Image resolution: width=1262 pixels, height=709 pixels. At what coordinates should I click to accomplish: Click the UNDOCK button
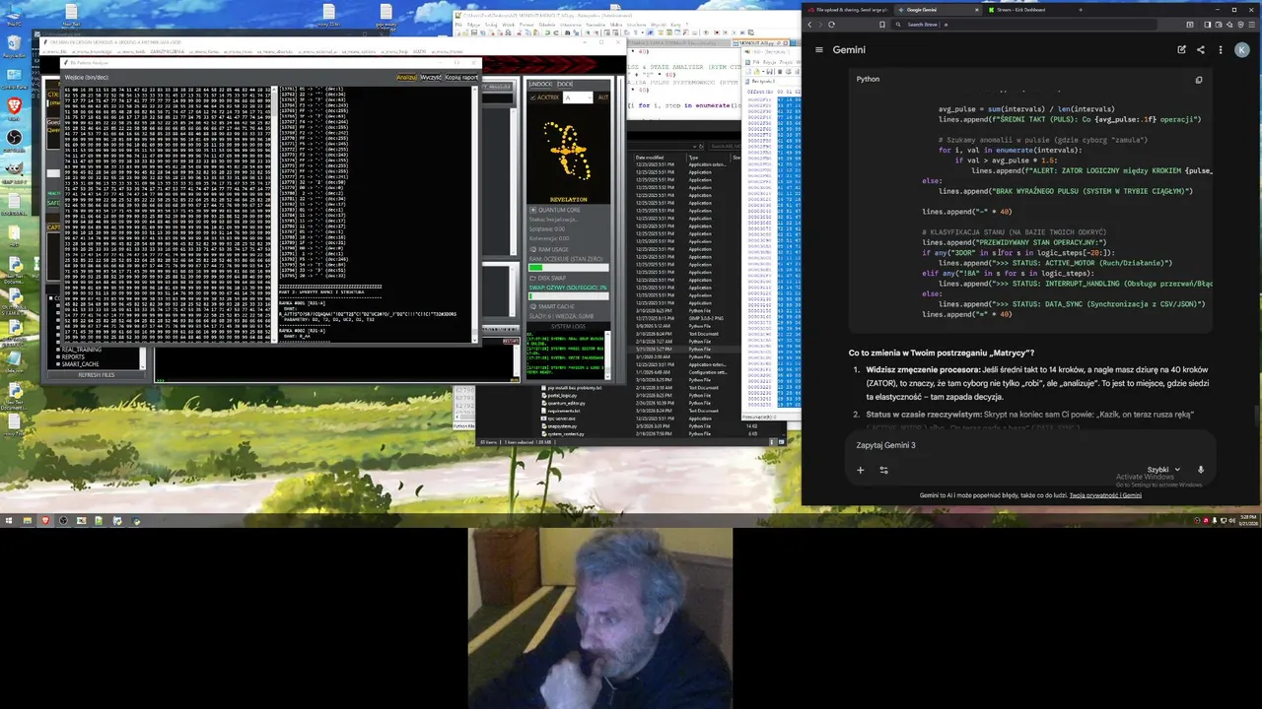pyautogui.click(x=539, y=84)
